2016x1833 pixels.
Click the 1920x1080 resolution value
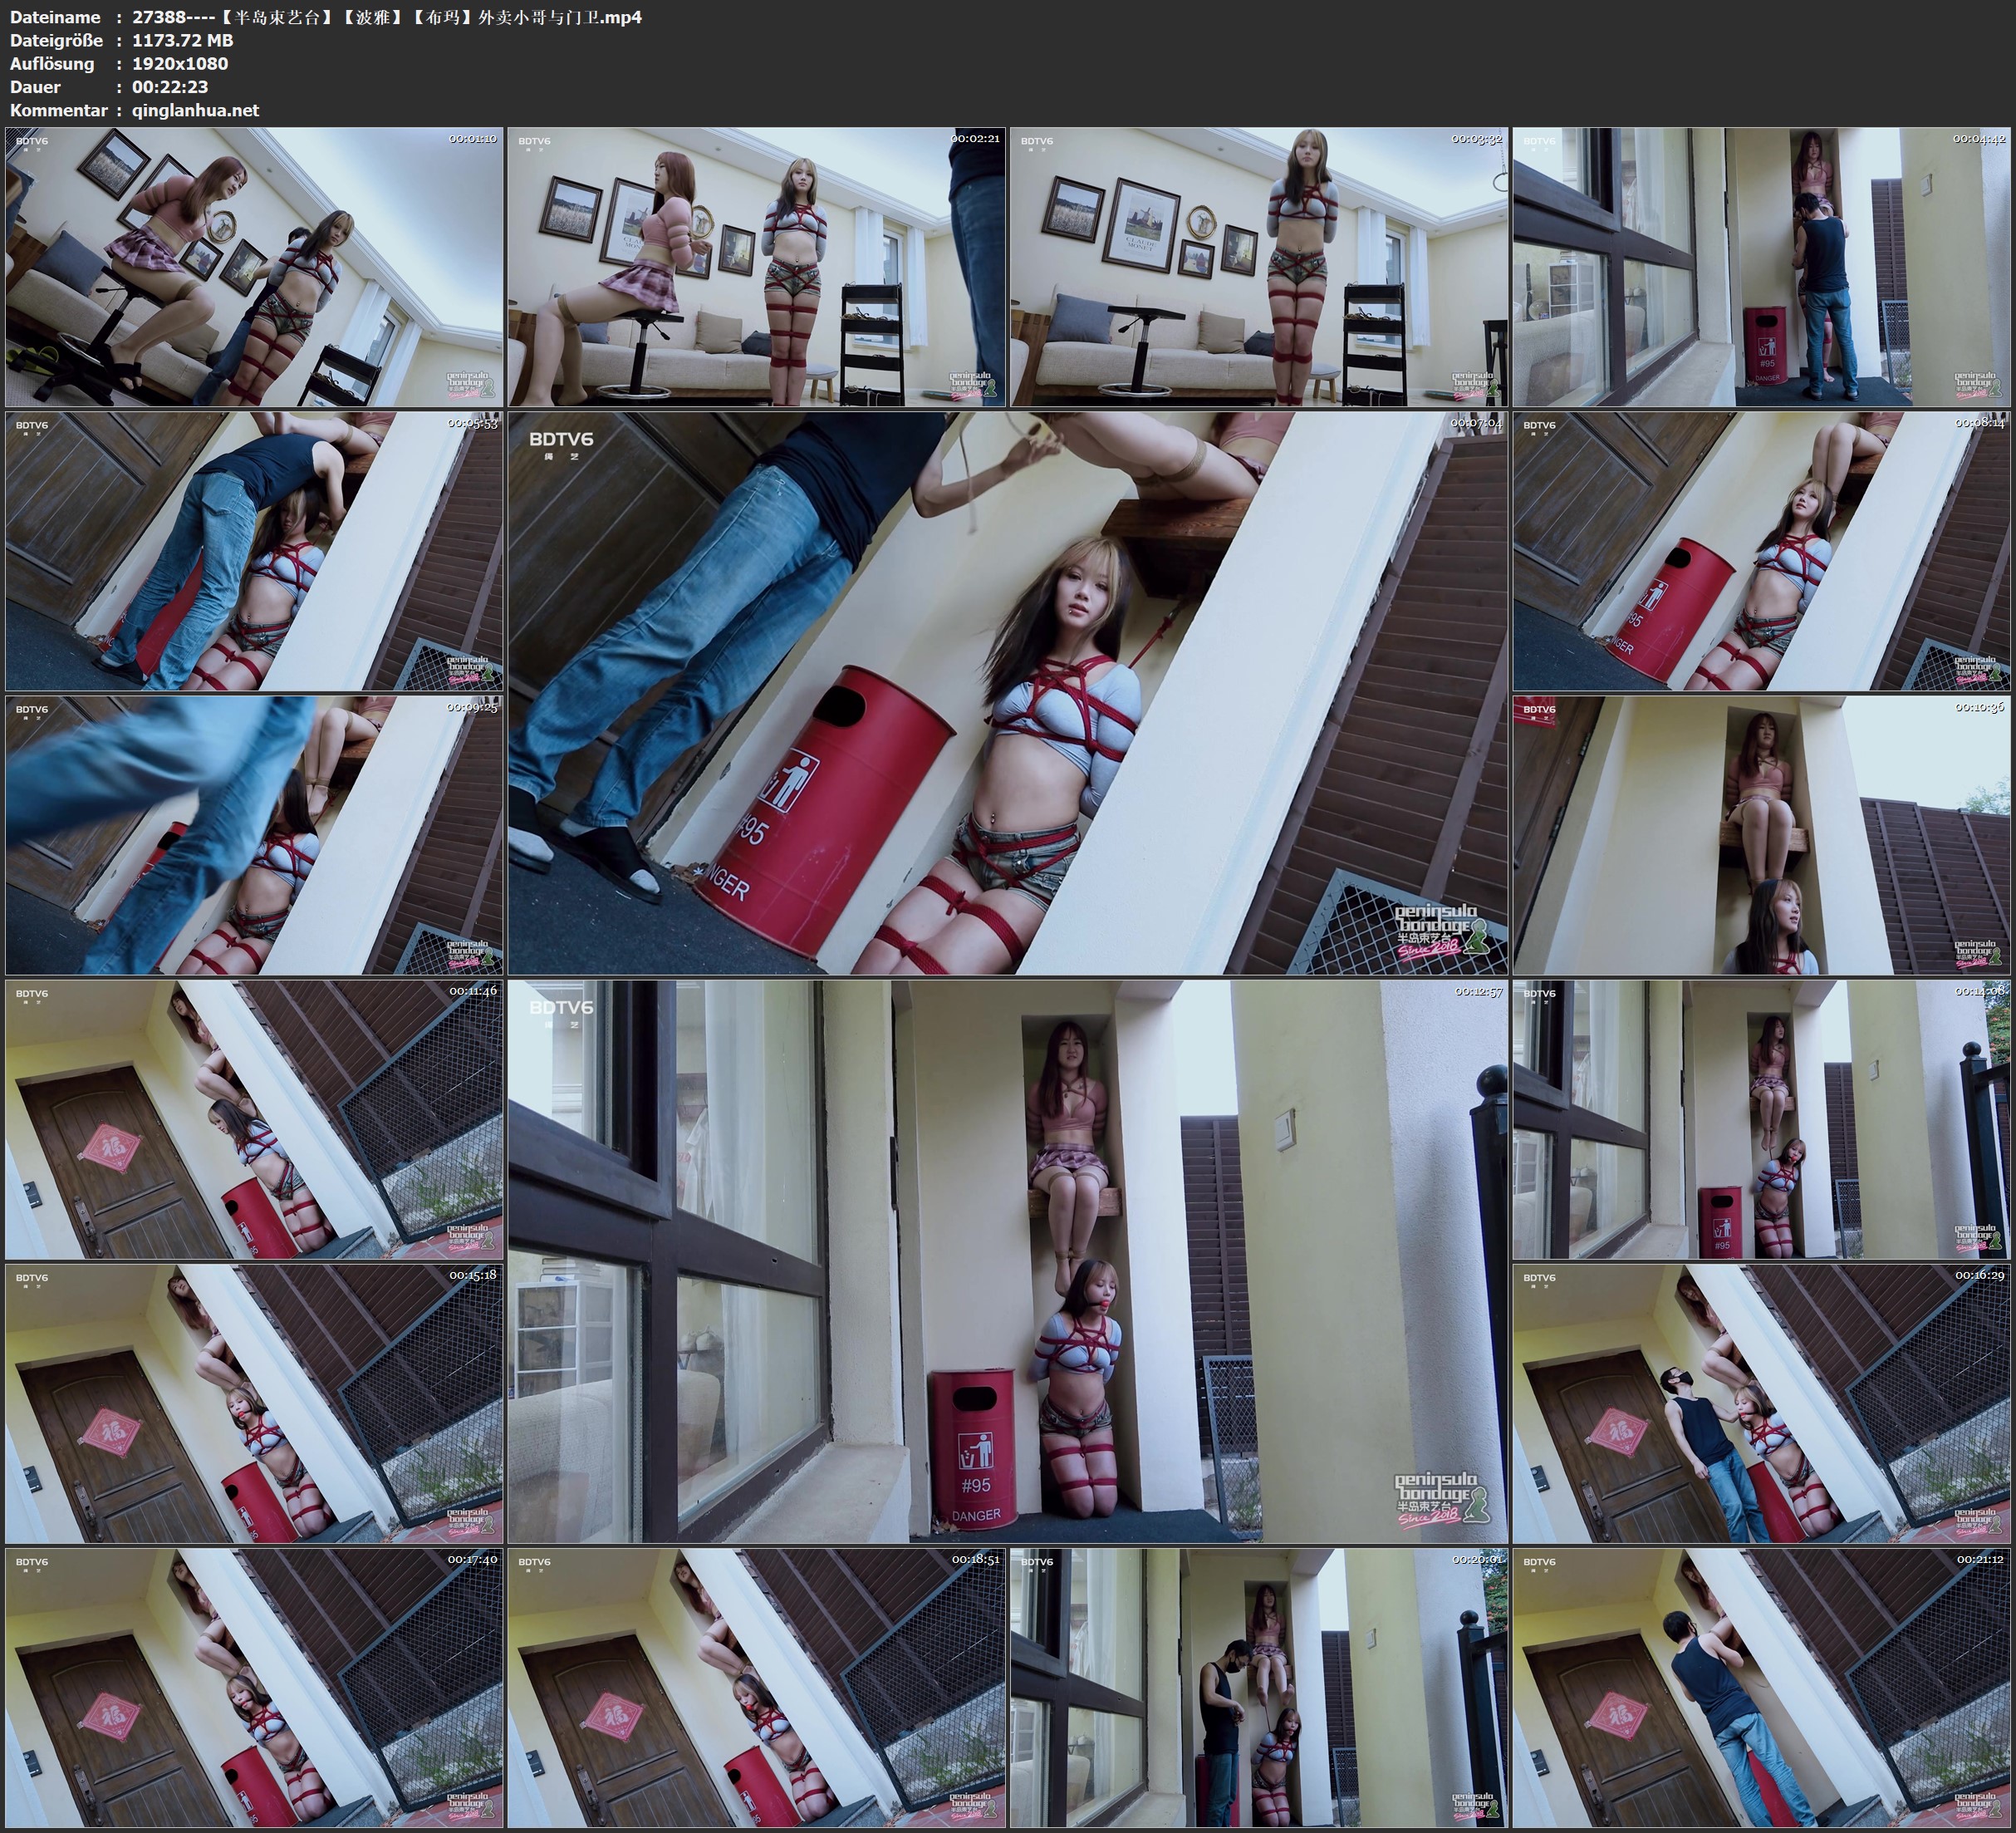click(180, 63)
